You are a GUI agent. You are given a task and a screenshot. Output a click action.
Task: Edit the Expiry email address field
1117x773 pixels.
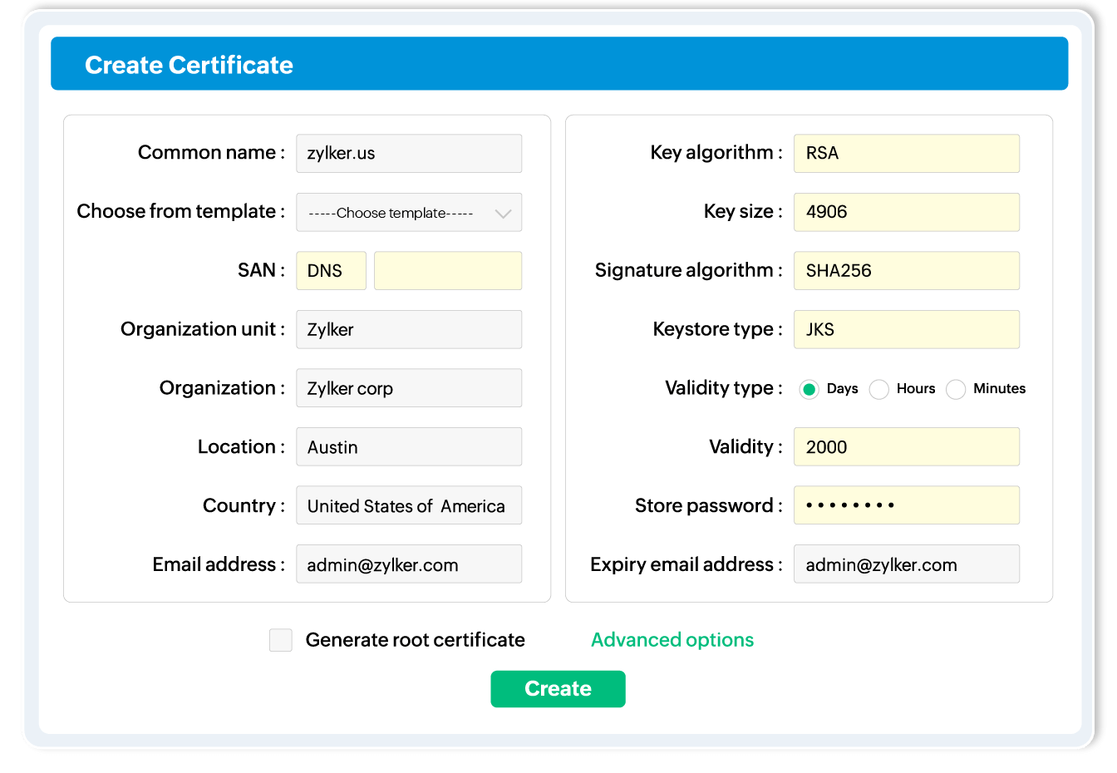[x=906, y=564]
